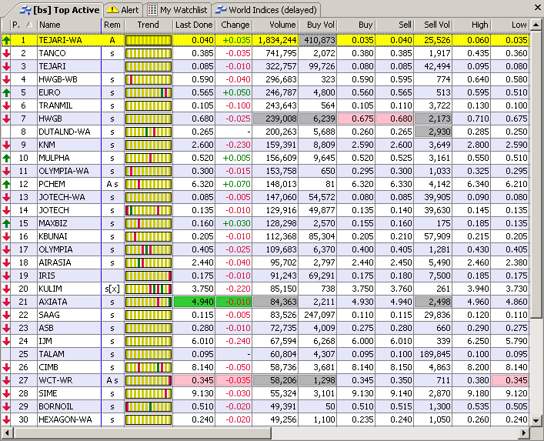Click the trend bar for EURO
Viewport: 544px width, 441px height.
(x=149, y=92)
